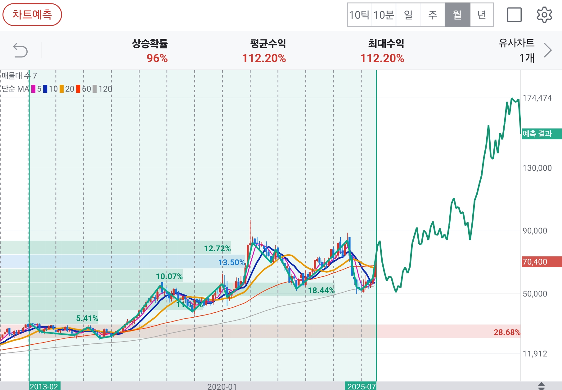Switch to the 10틱 period tab
The image size is (562, 390).
[359, 15]
